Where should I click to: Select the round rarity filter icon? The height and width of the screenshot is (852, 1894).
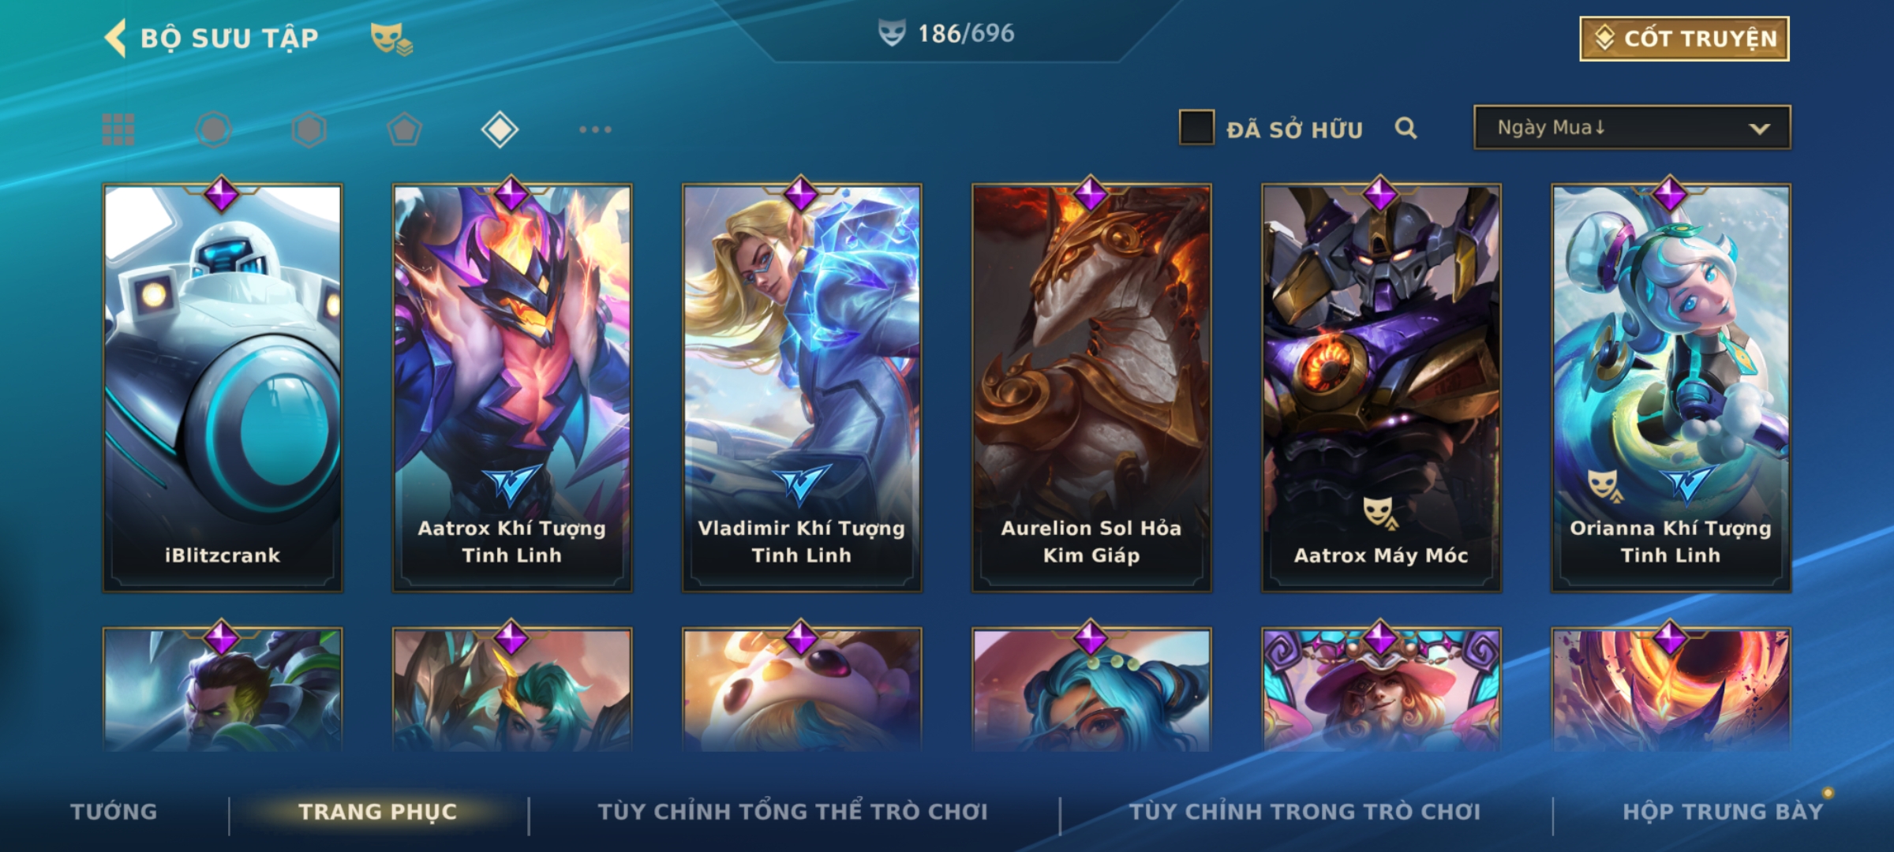point(214,129)
